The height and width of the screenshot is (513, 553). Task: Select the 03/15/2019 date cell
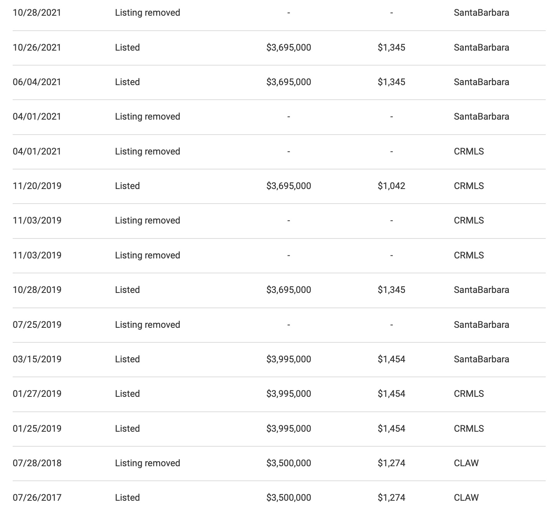pos(37,359)
